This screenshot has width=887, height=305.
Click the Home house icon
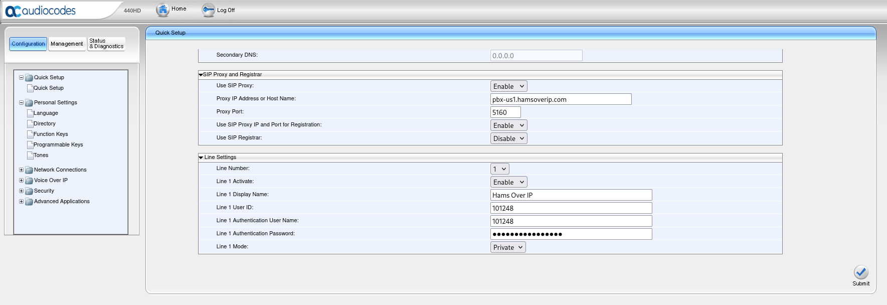click(x=162, y=10)
